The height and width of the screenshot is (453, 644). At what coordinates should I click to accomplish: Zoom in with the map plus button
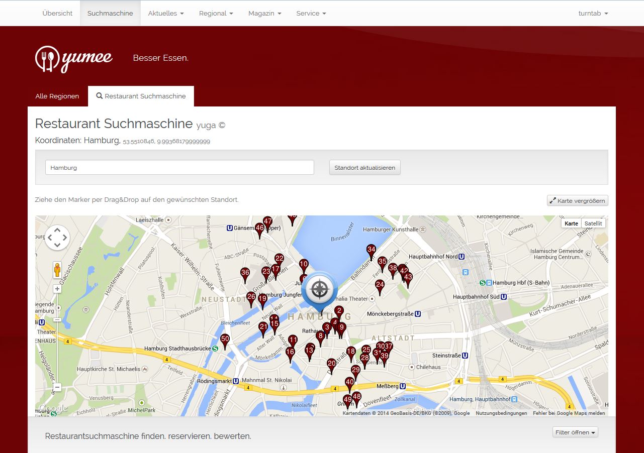57,289
